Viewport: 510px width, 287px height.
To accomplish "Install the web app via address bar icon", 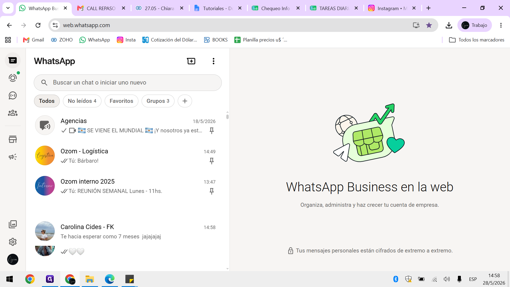I will pyautogui.click(x=416, y=25).
